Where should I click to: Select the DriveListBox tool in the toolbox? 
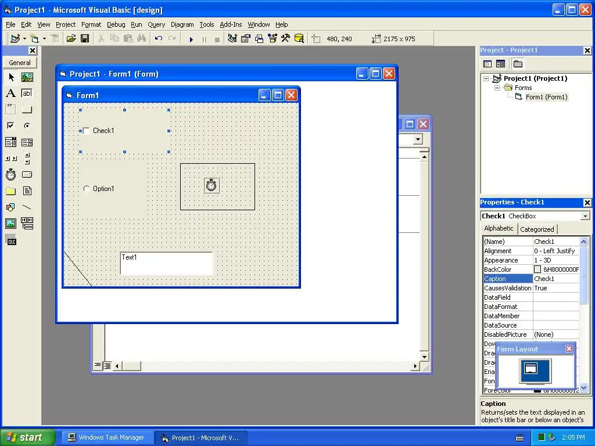click(x=27, y=174)
